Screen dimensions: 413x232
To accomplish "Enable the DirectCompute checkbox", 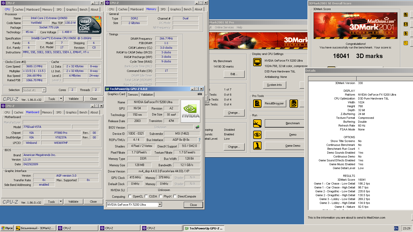I will tap(175, 196).
